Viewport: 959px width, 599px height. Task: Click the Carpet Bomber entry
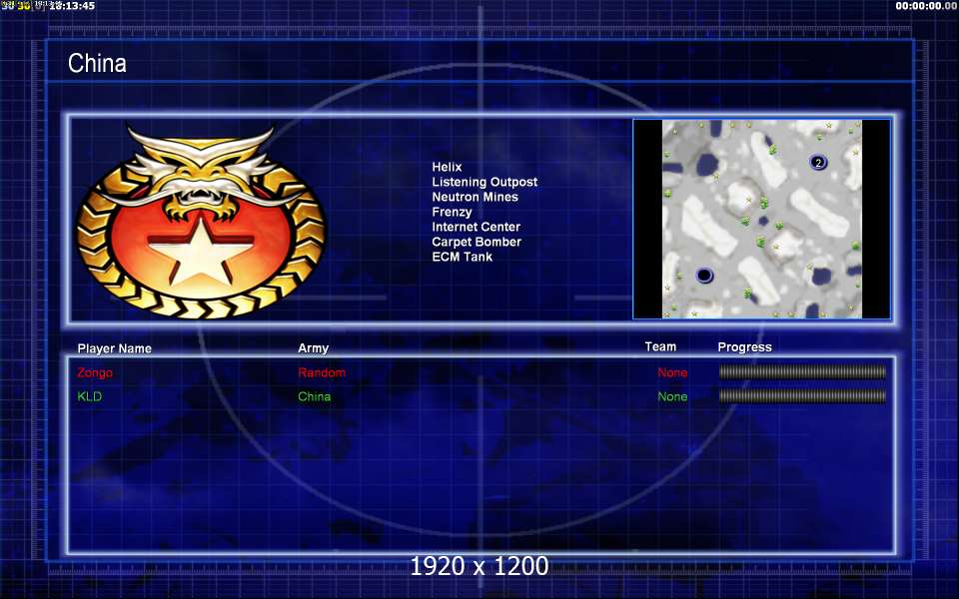point(477,242)
